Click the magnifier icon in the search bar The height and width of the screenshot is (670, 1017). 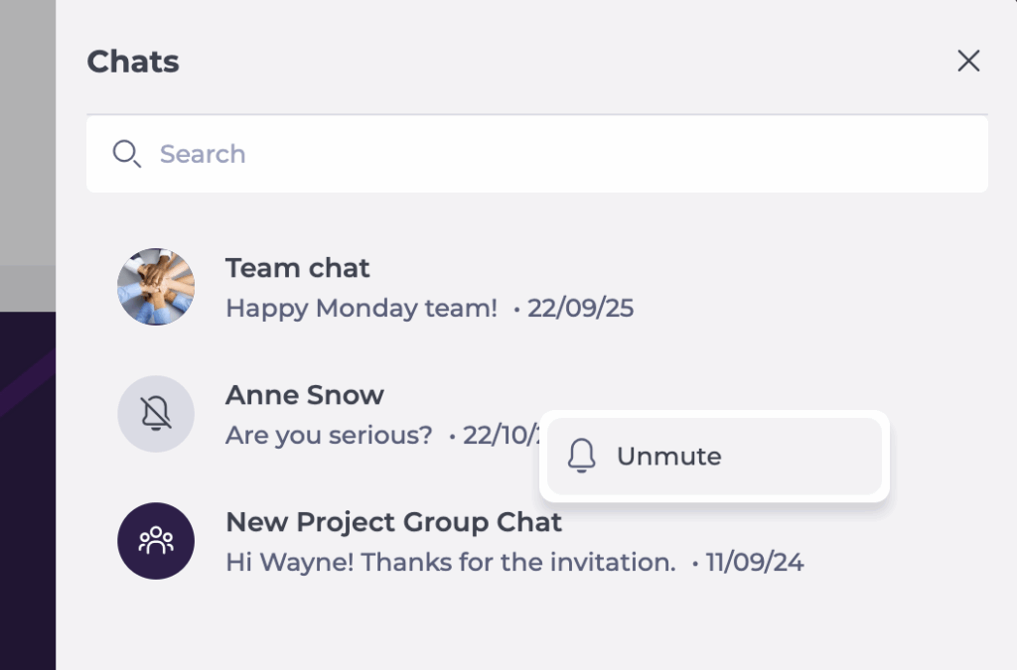tap(126, 154)
